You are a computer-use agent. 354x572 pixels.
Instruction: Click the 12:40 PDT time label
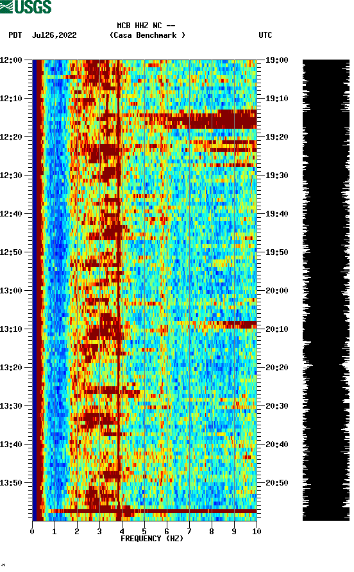11,214
